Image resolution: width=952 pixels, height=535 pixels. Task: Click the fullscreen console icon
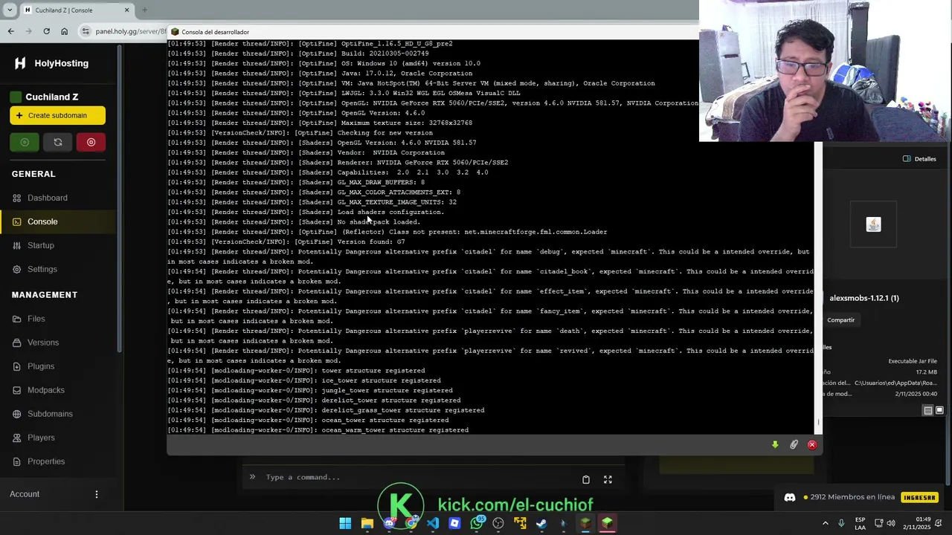608,479
